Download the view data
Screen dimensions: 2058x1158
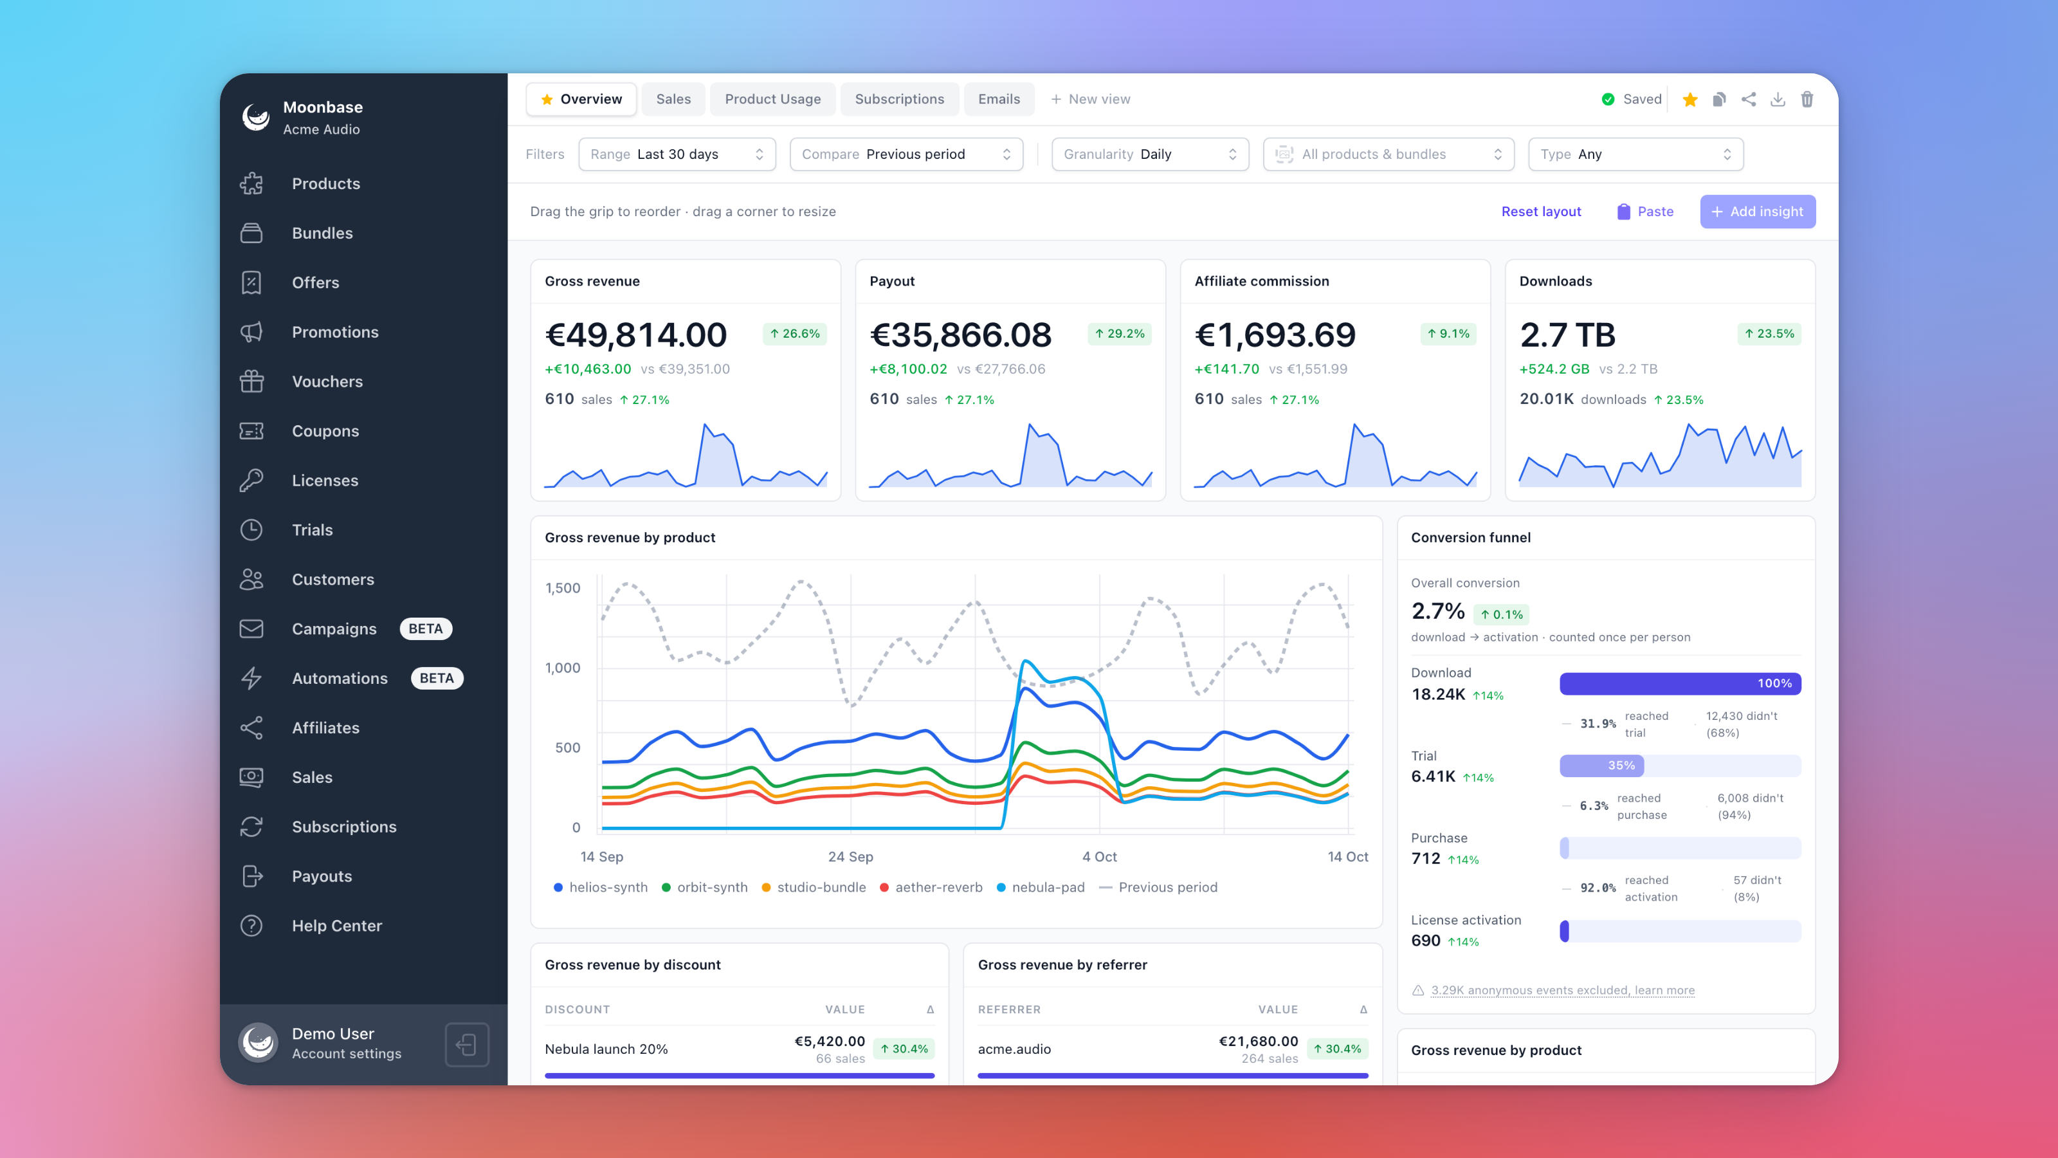click(x=1778, y=99)
